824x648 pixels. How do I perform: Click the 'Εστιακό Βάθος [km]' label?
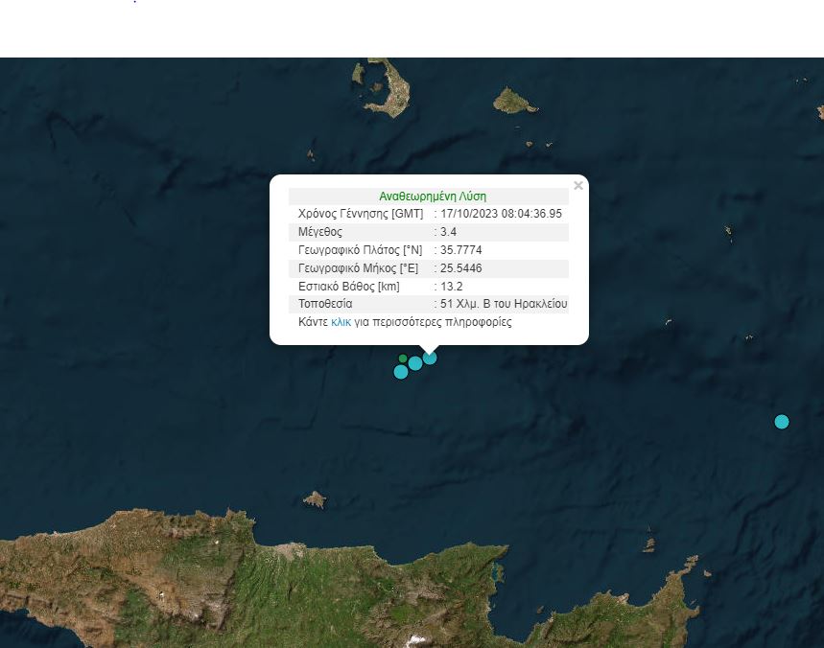point(349,287)
